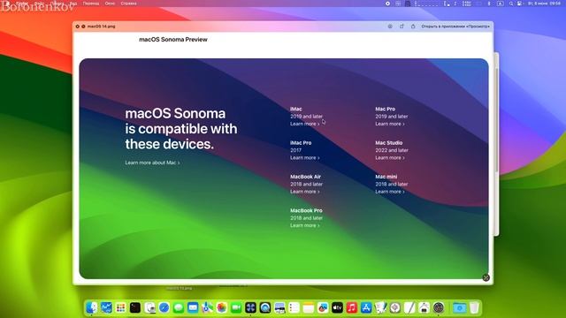Click the Share icon in Quick Look toolbar
The height and width of the screenshot is (318, 566).
(413, 26)
